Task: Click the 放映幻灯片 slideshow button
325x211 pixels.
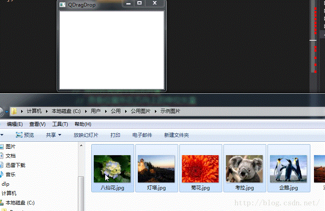Action: (x=86, y=135)
